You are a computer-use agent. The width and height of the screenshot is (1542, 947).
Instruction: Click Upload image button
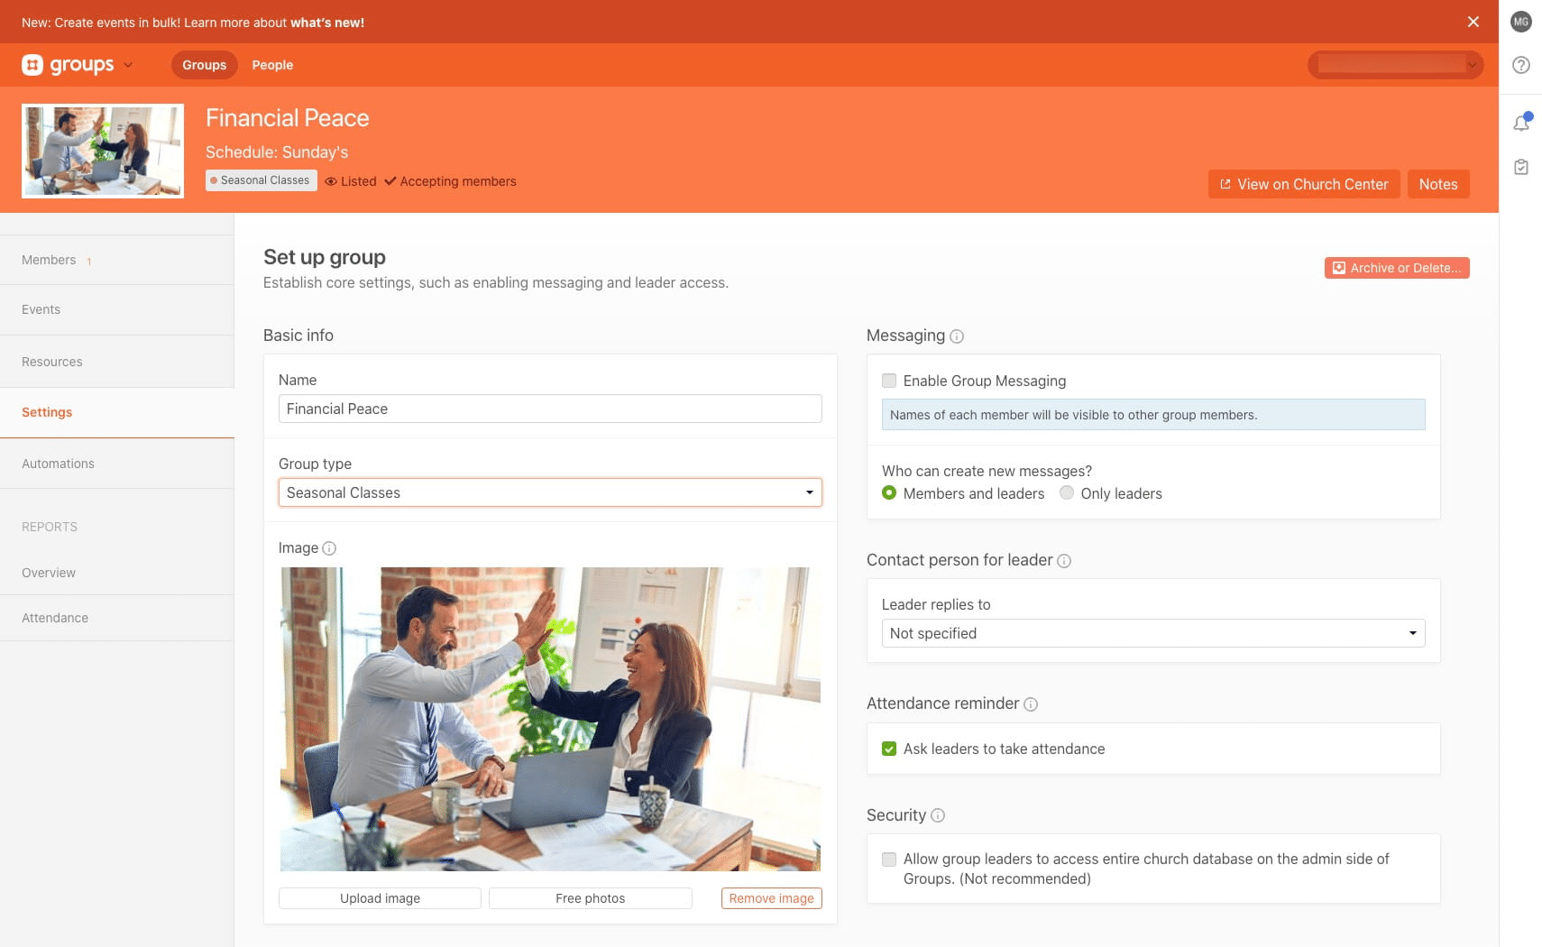pyautogui.click(x=380, y=898)
